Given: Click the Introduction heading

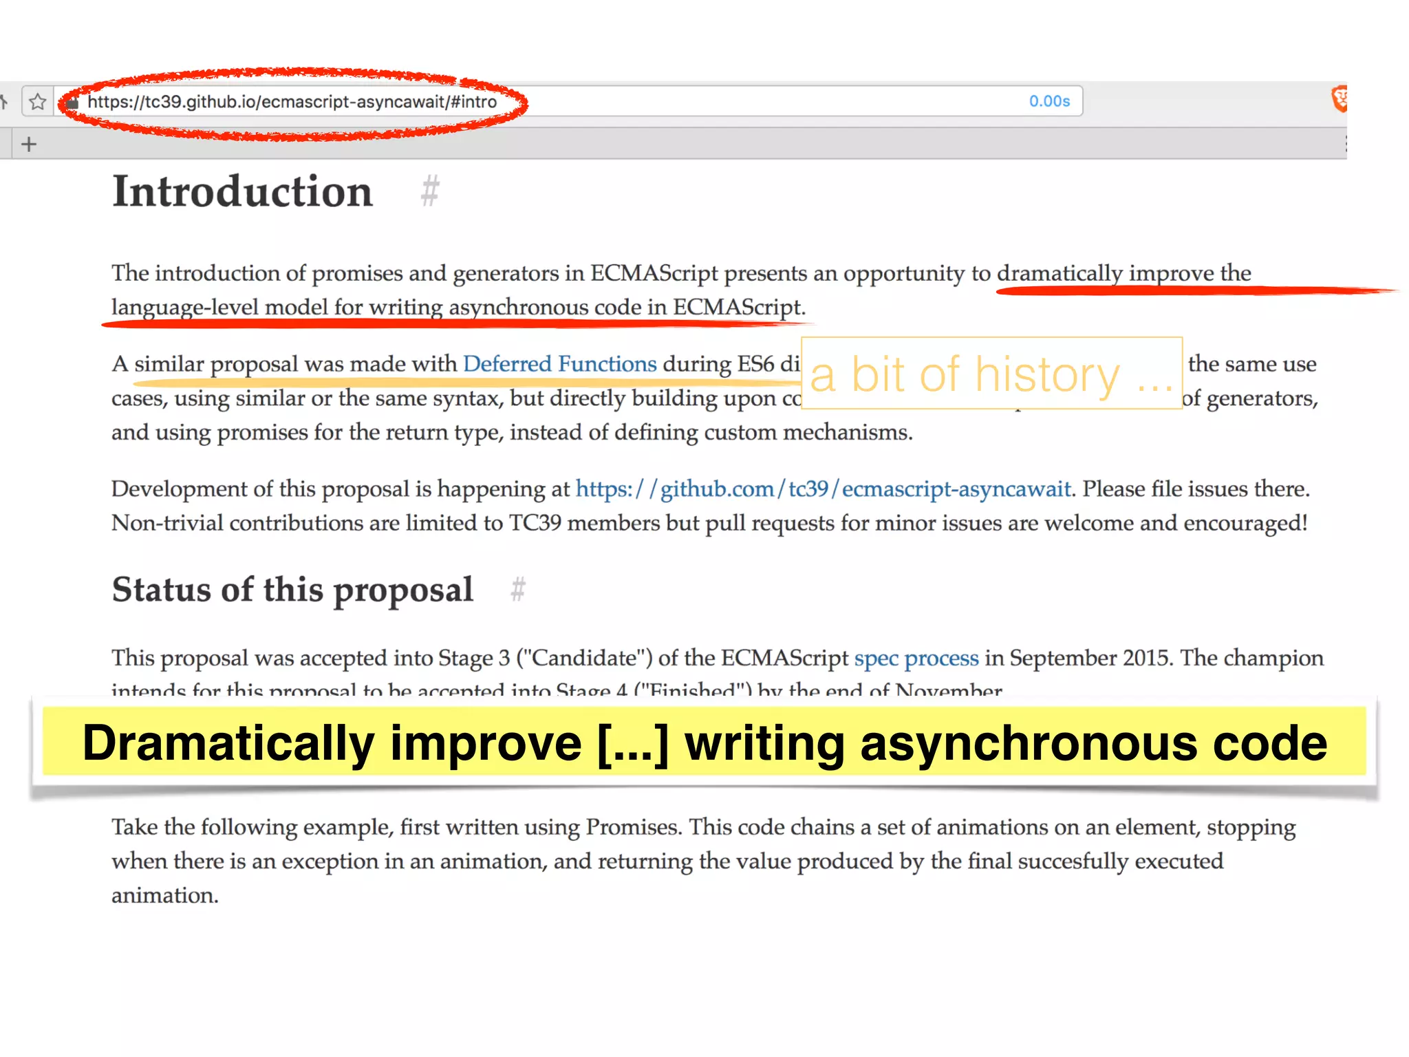Looking at the screenshot, I should click(243, 191).
